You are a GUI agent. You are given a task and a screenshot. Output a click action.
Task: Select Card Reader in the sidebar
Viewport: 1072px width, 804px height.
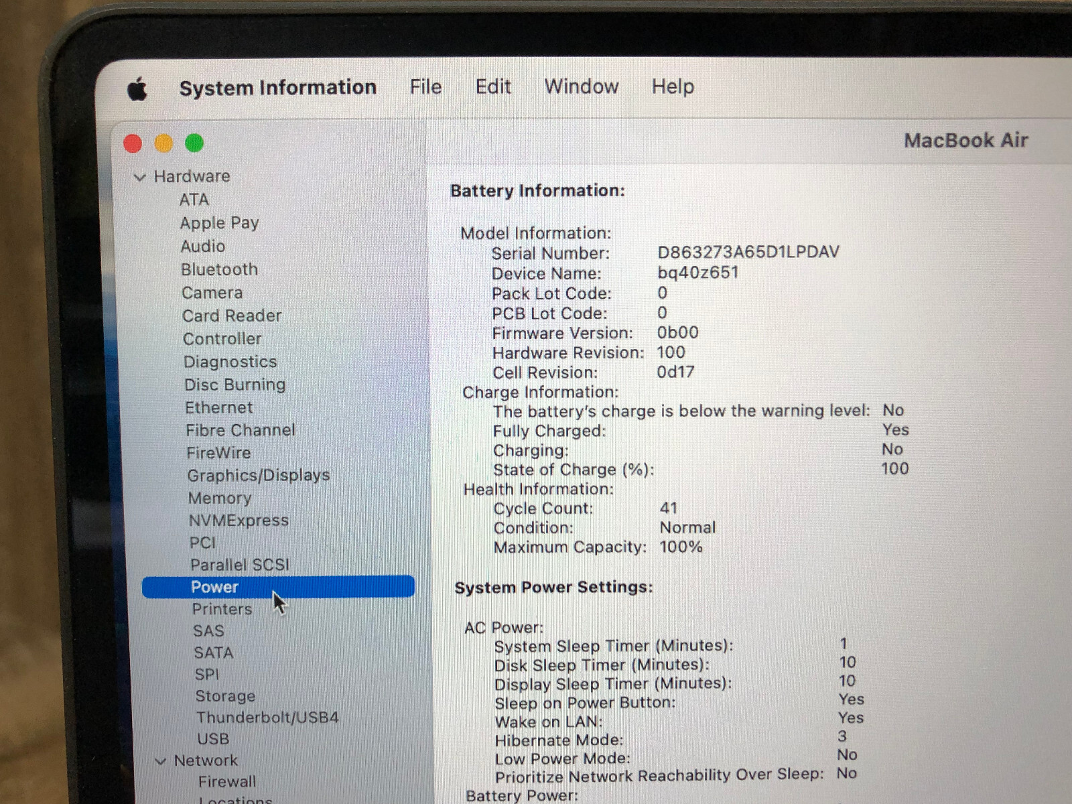(x=232, y=316)
